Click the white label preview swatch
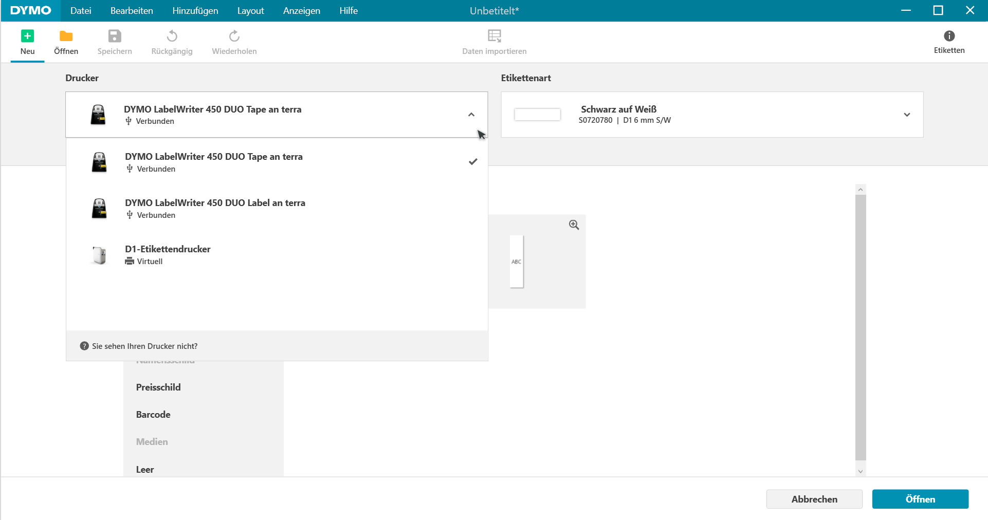Image resolution: width=988 pixels, height=520 pixels. 537,114
